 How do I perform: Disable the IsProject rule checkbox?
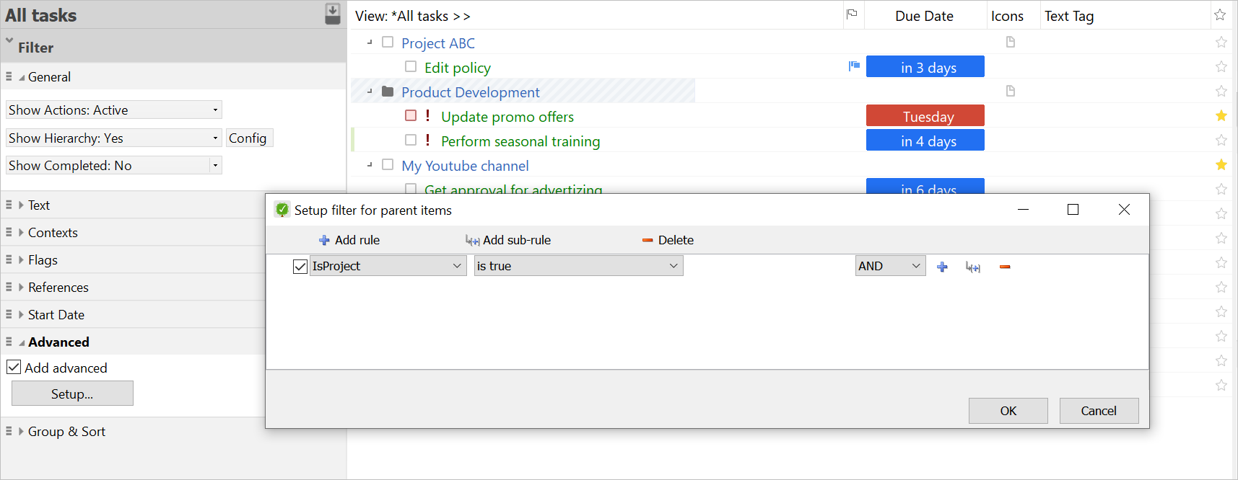(x=300, y=267)
